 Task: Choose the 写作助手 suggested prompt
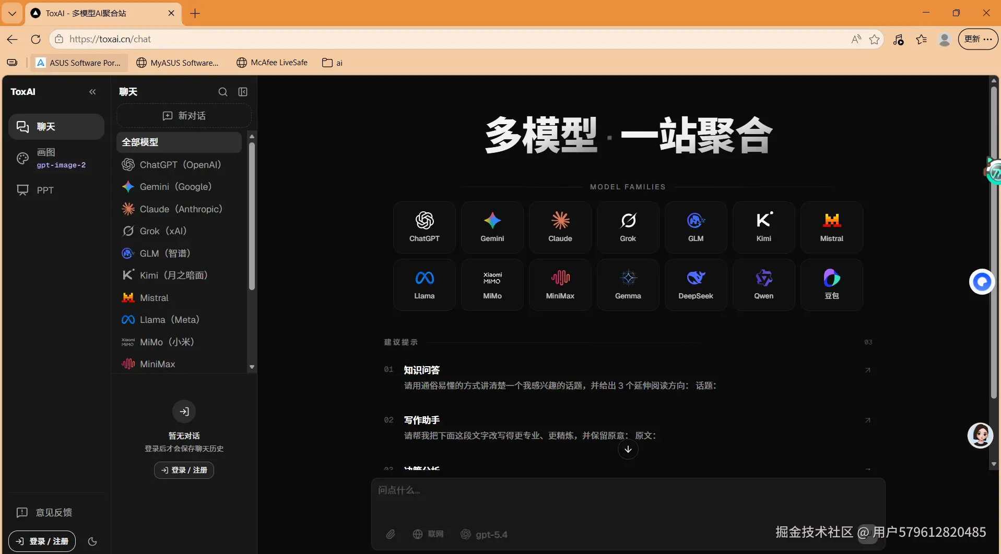[628, 428]
